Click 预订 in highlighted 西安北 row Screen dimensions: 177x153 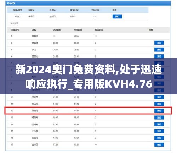pos(159,111)
